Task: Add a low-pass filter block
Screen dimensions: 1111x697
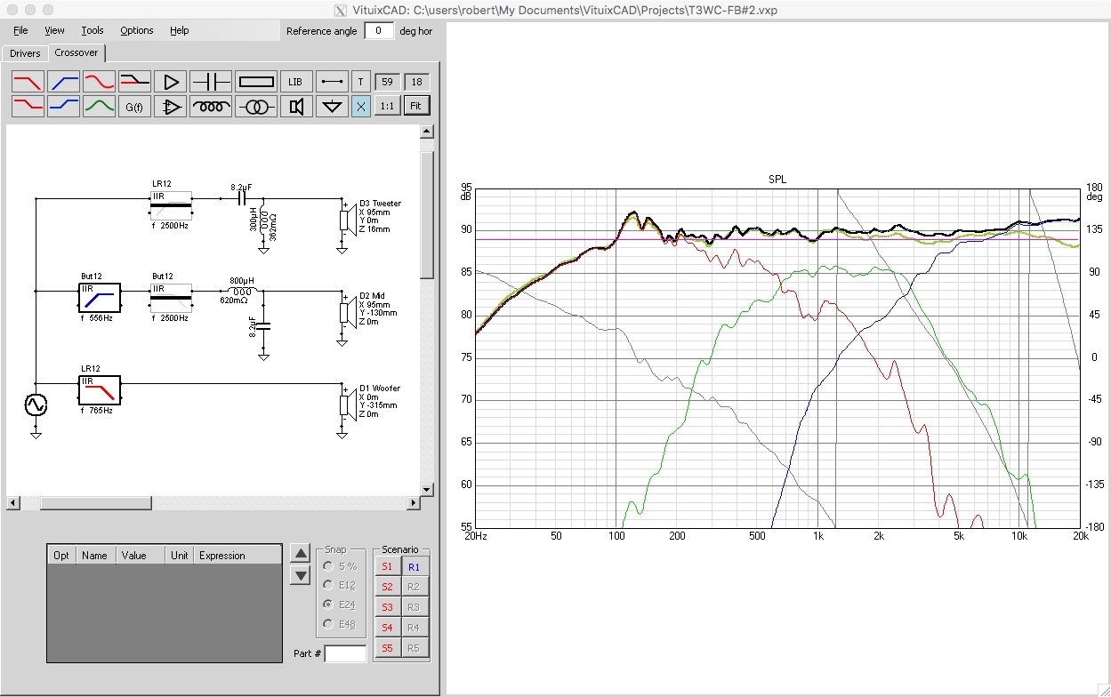Action: [28, 82]
